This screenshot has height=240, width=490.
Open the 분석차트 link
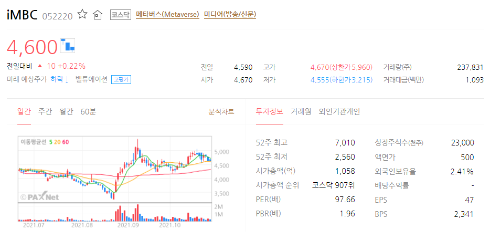click(x=221, y=112)
